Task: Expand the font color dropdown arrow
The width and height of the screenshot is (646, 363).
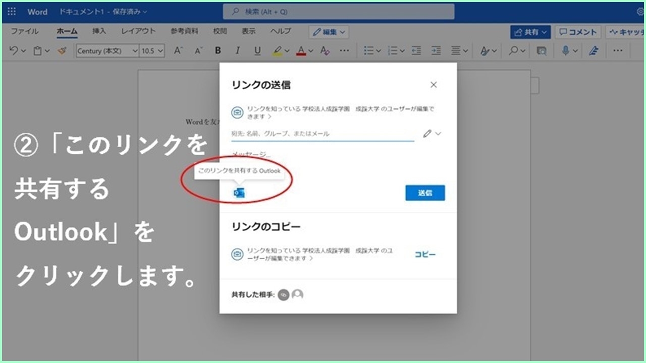Action: click(311, 51)
